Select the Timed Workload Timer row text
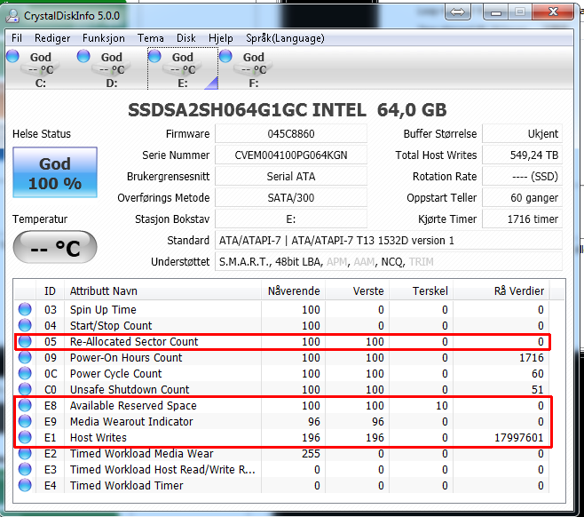Image resolution: width=584 pixels, height=517 pixels. click(x=127, y=486)
